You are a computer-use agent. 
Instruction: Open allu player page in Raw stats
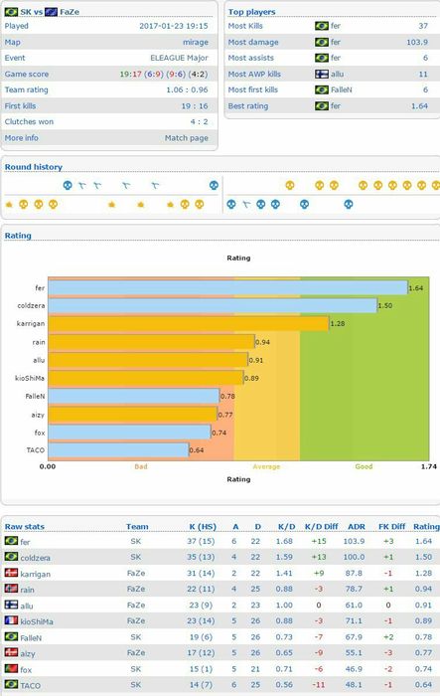27,606
